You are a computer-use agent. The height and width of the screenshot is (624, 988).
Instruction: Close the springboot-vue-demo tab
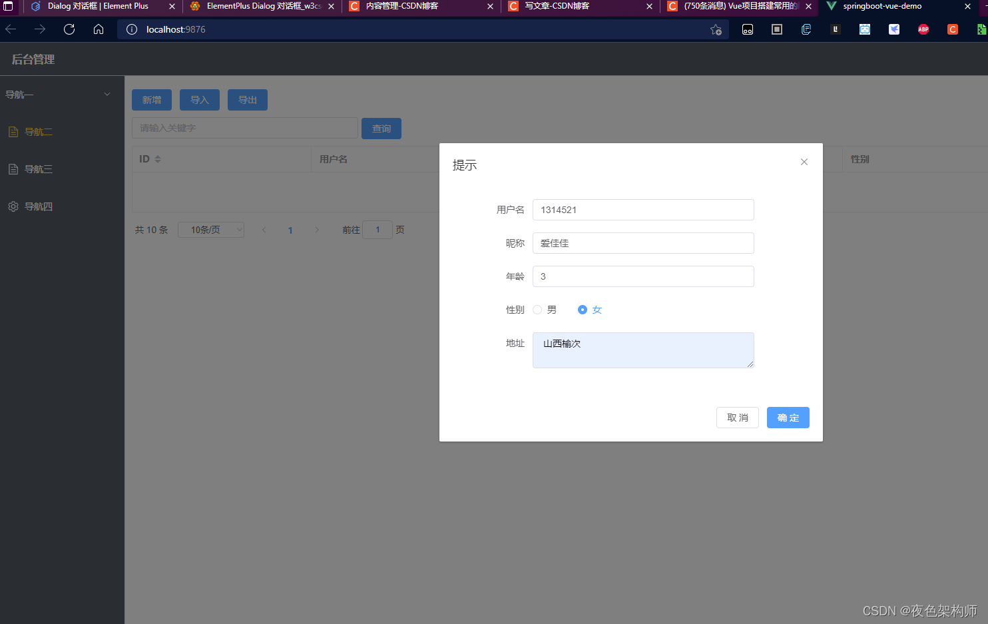(x=967, y=6)
